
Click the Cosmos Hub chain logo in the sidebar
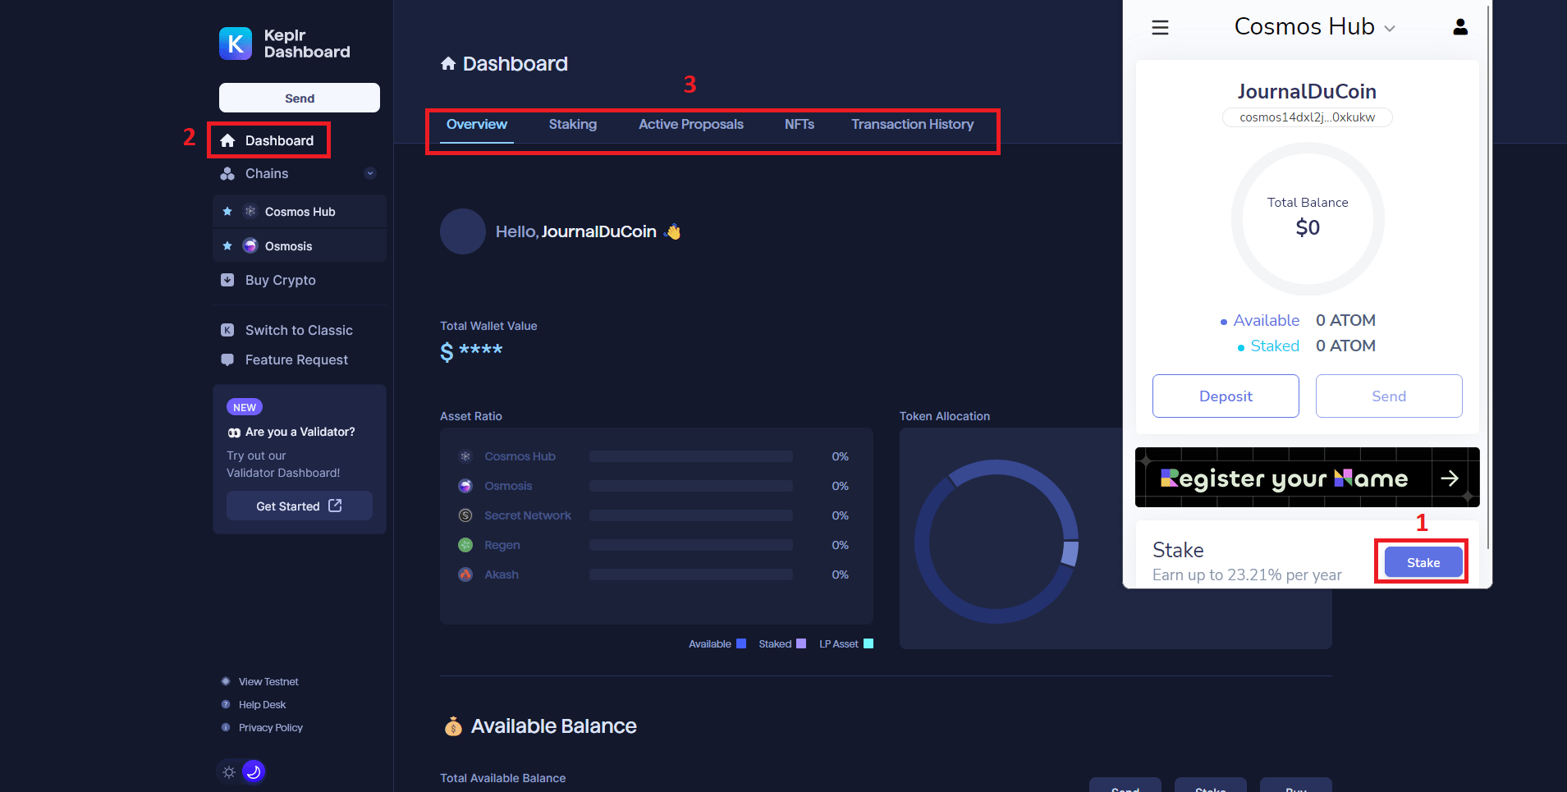pos(250,212)
